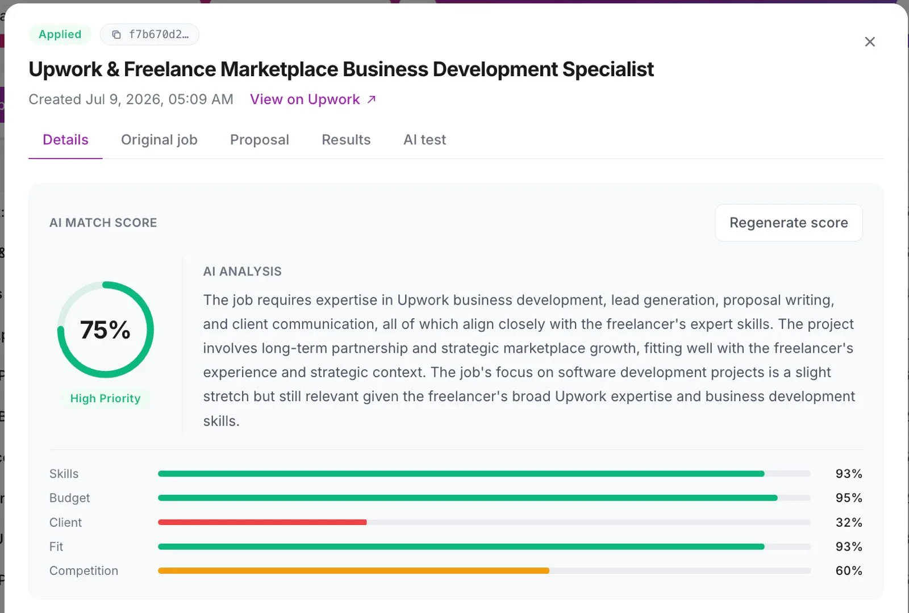Open the Original job tab
Screen dimensions: 909x613
tap(159, 140)
